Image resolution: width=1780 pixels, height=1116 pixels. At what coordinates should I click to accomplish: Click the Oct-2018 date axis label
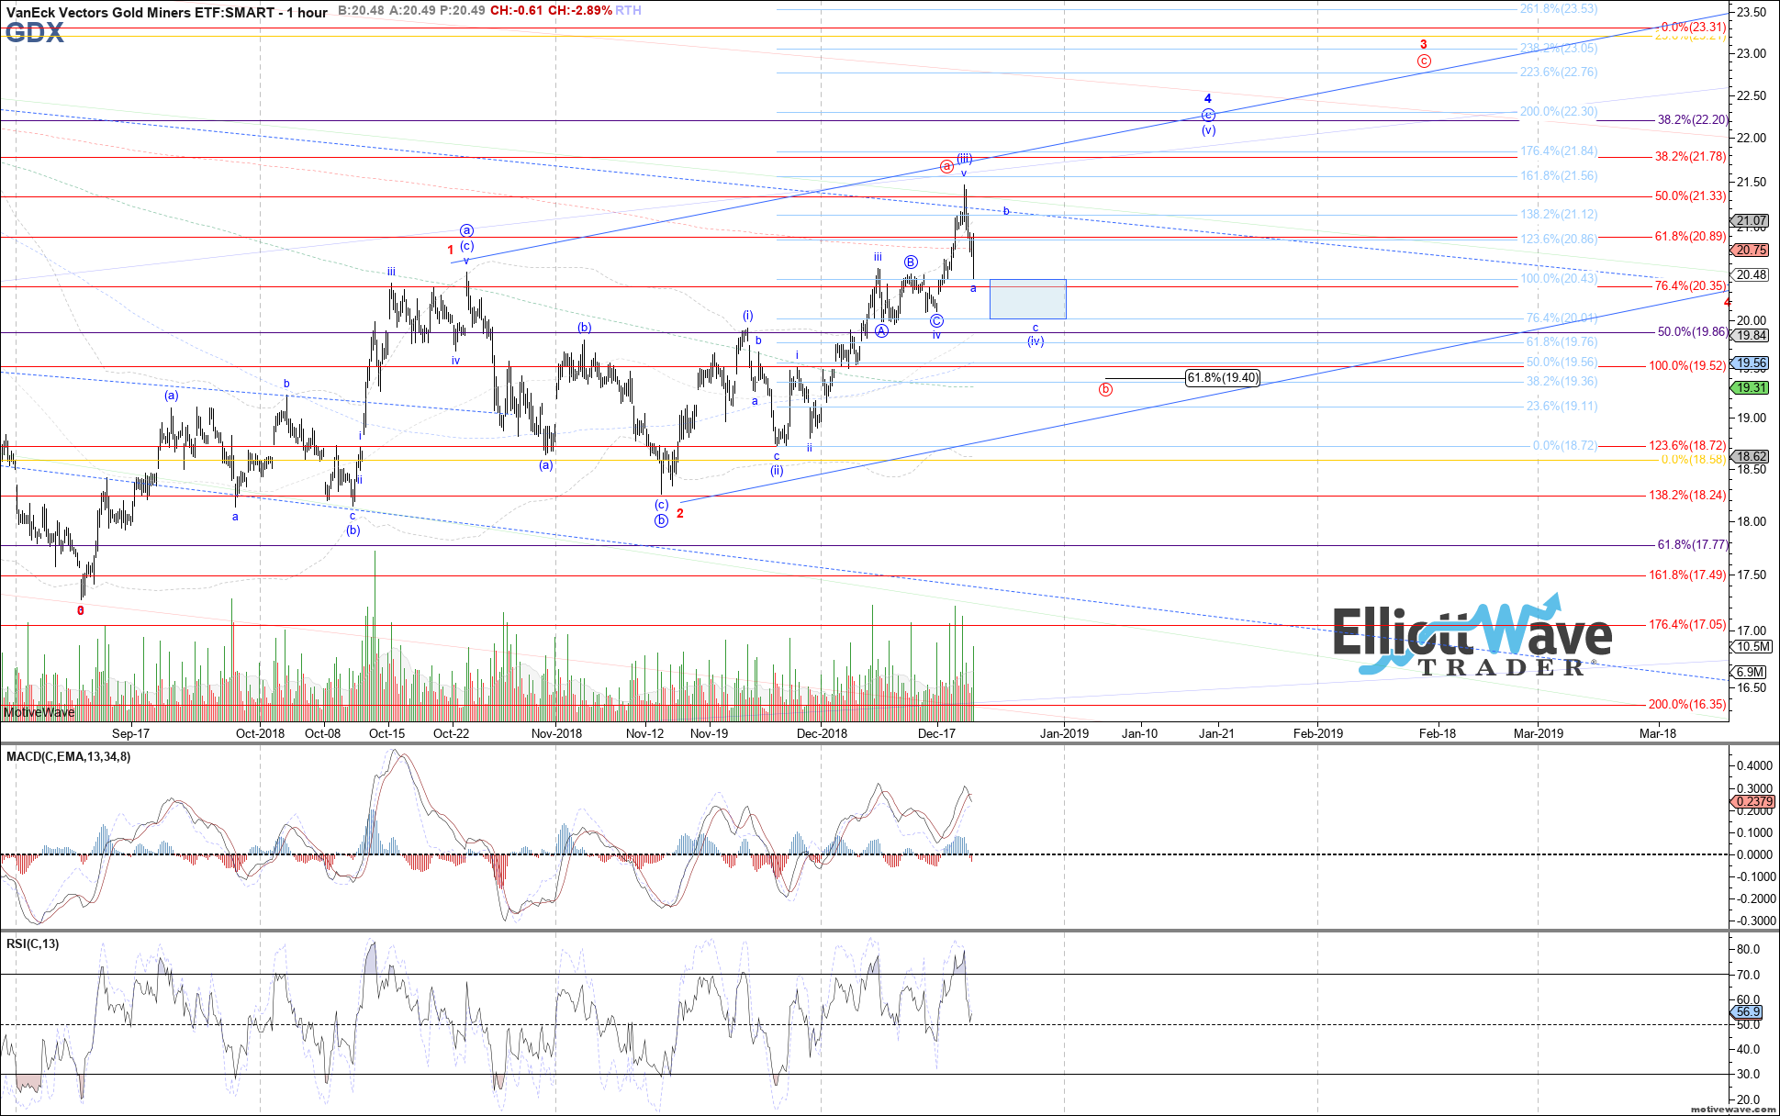pos(260,733)
